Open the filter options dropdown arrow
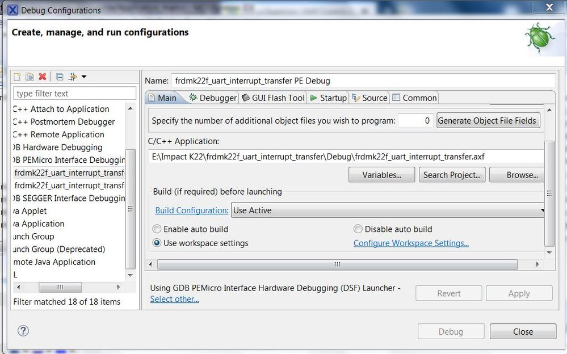This screenshot has width=567, height=354. coord(84,77)
